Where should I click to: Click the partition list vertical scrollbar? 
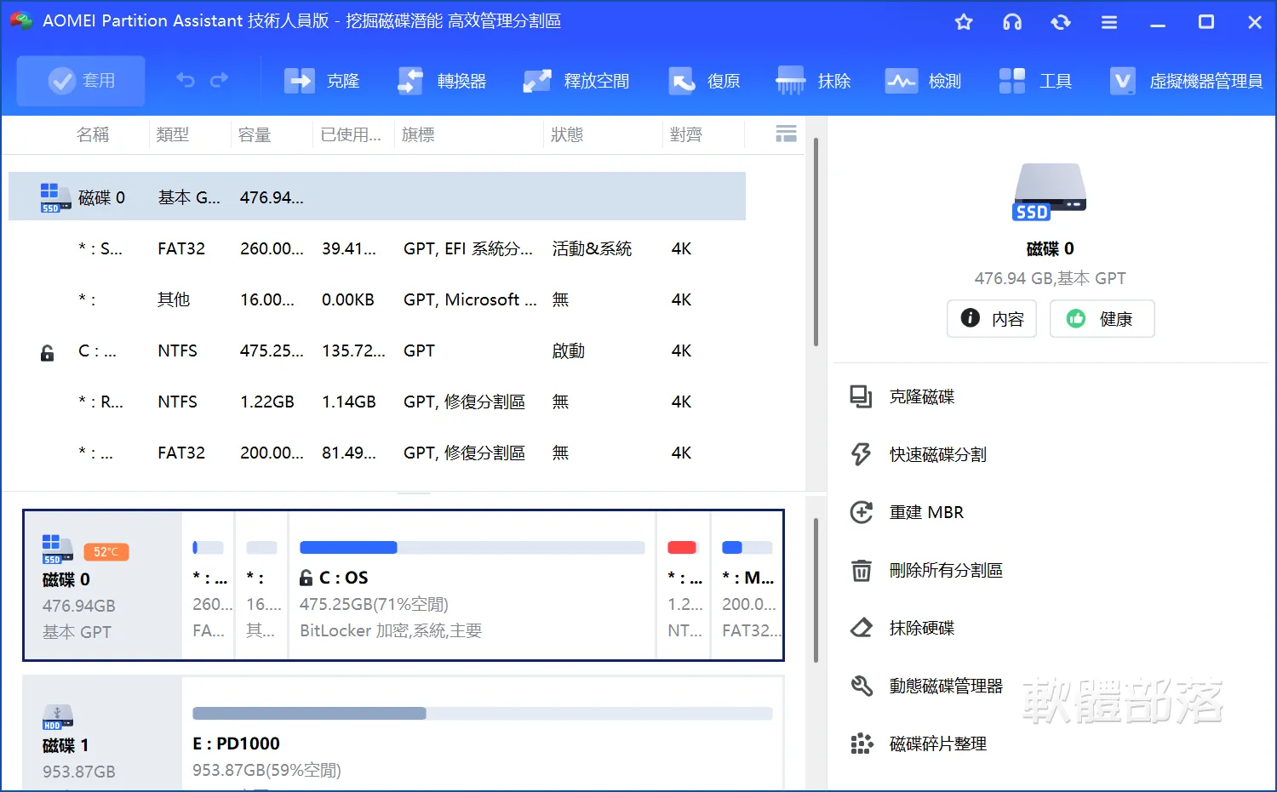[x=816, y=242]
